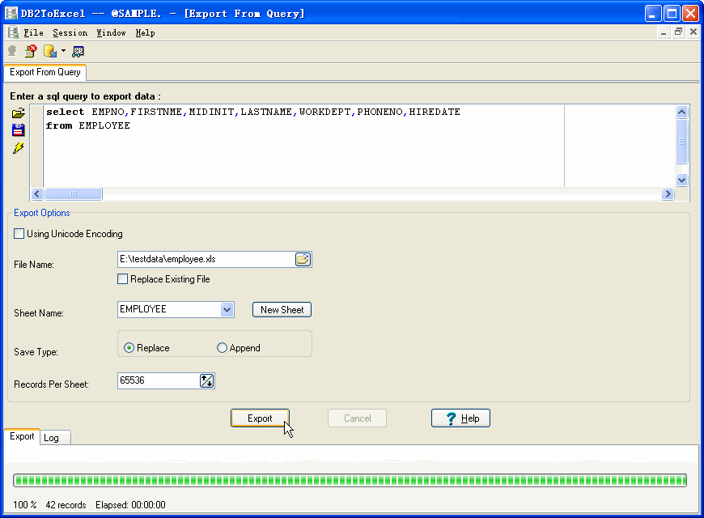
Task: Open SQL file with folder icon
Action: pos(19,113)
